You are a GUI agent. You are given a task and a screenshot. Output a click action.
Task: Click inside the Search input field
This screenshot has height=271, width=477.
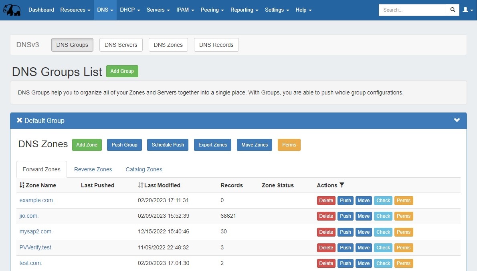click(412, 10)
